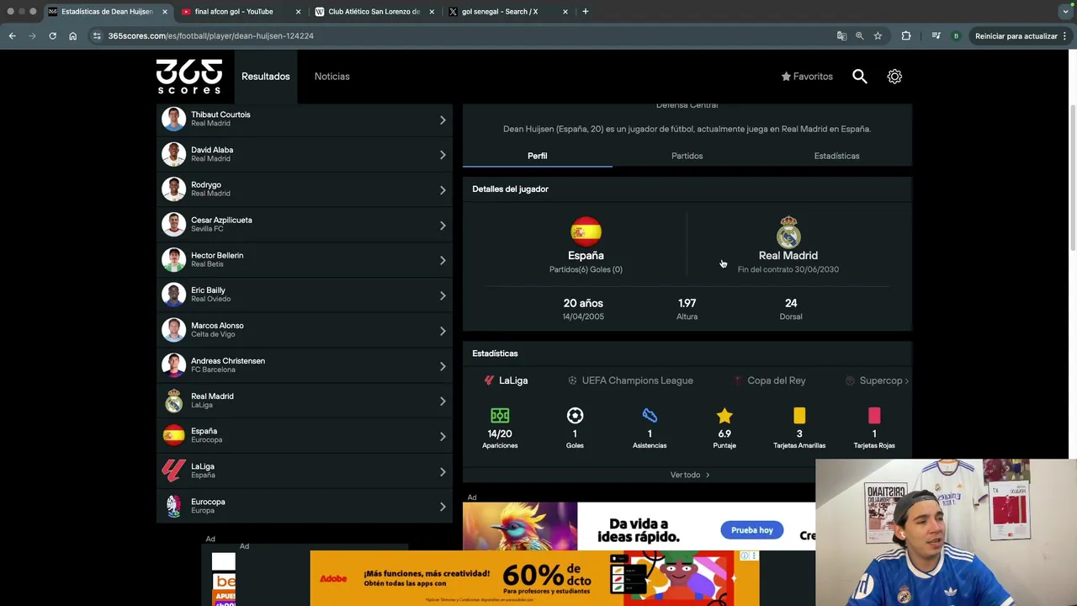The width and height of the screenshot is (1077, 606).
Task: Open the search magnifier icon
Action: [859, 77]
